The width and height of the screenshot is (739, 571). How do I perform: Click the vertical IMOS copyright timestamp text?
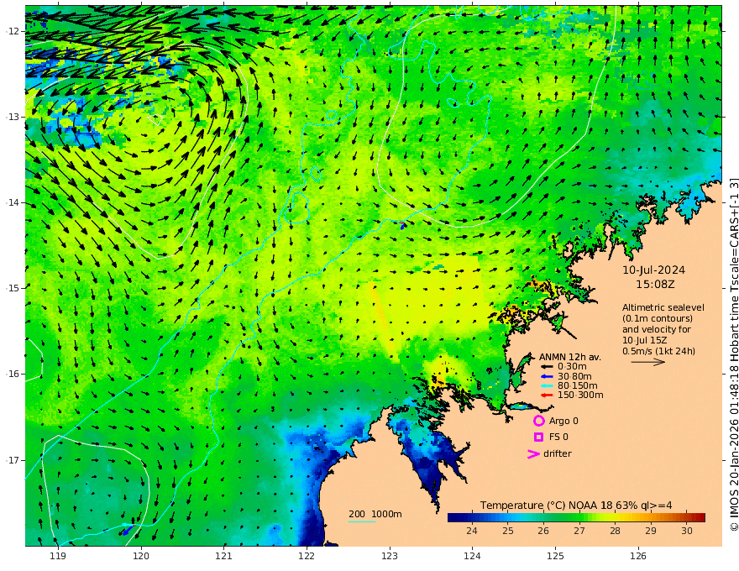tap(733, 354)
